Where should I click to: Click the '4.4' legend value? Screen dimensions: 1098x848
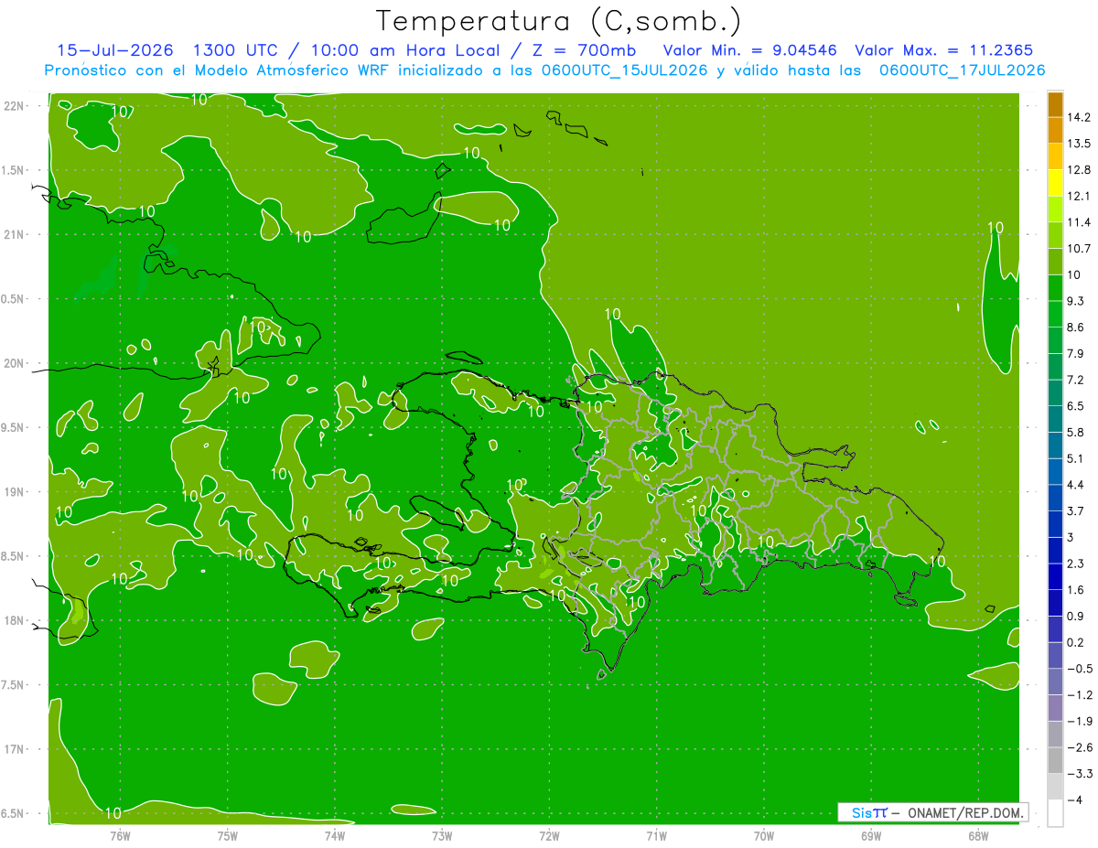coord(1076,485)
